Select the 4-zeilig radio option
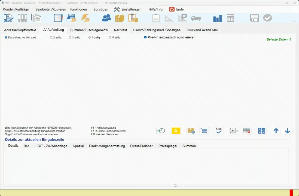The width and height of the screenshot is (299, 196). point(94,38)
